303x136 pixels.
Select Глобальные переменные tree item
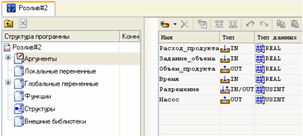(x=62, y=84)
